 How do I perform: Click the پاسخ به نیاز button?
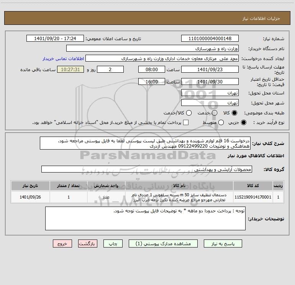pyautogui.click(x=223, y=244)
